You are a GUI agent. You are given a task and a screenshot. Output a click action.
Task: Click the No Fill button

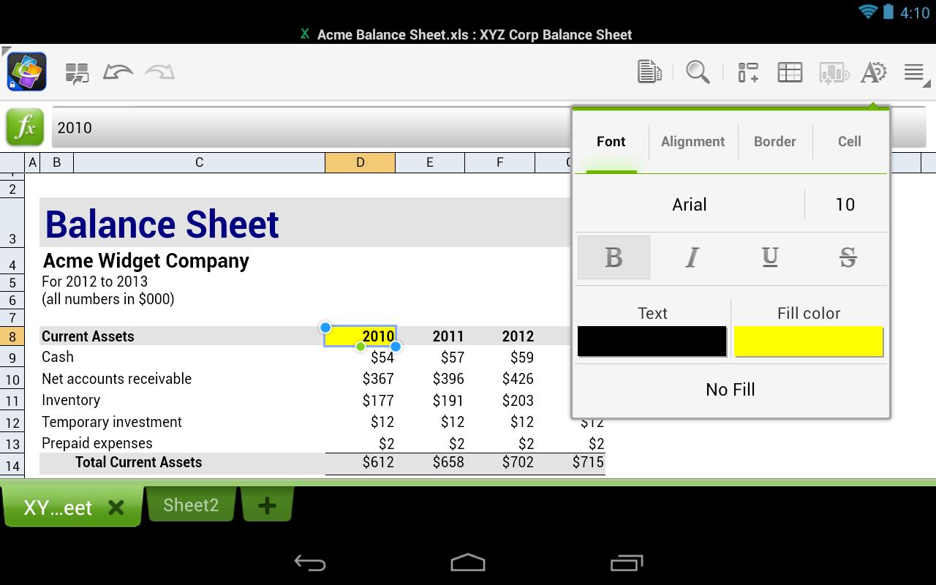731,390
